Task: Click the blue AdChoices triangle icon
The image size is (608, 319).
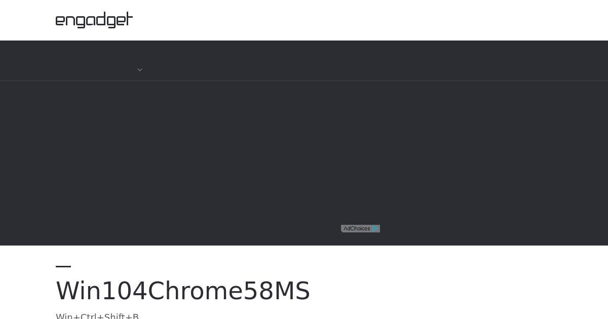Action: point(375,229)
